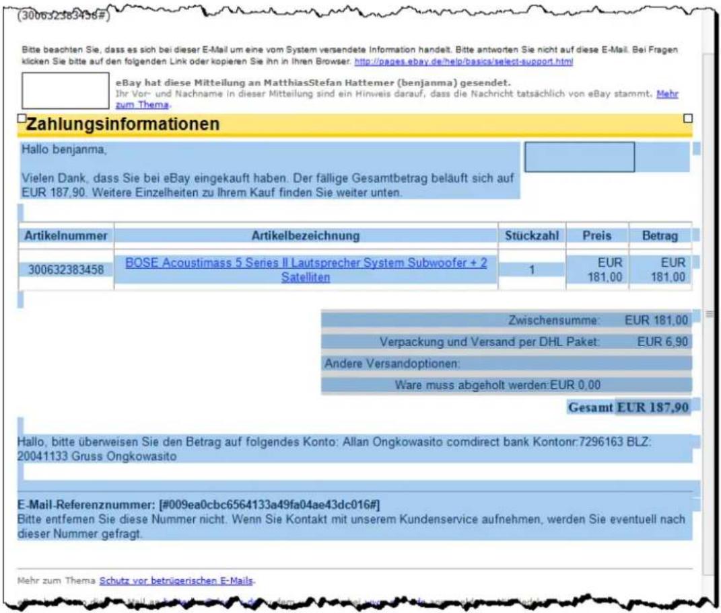Open 'Schutz vor betrügerischen E-Mails' link

176,581
